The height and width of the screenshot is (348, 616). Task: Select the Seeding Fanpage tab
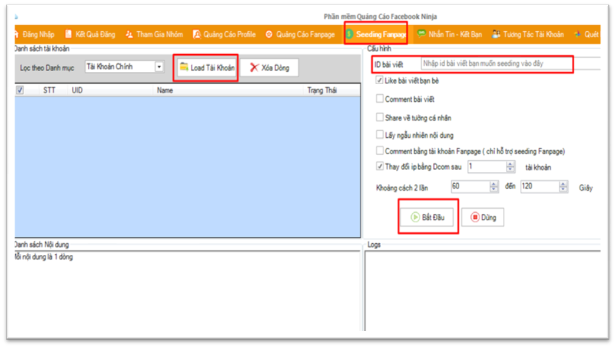(x=376, y=35)
